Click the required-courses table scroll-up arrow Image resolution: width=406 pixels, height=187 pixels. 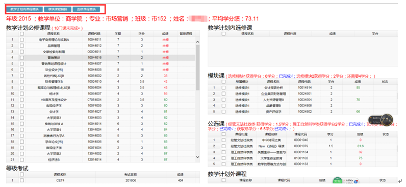click(x=197, y=42)
